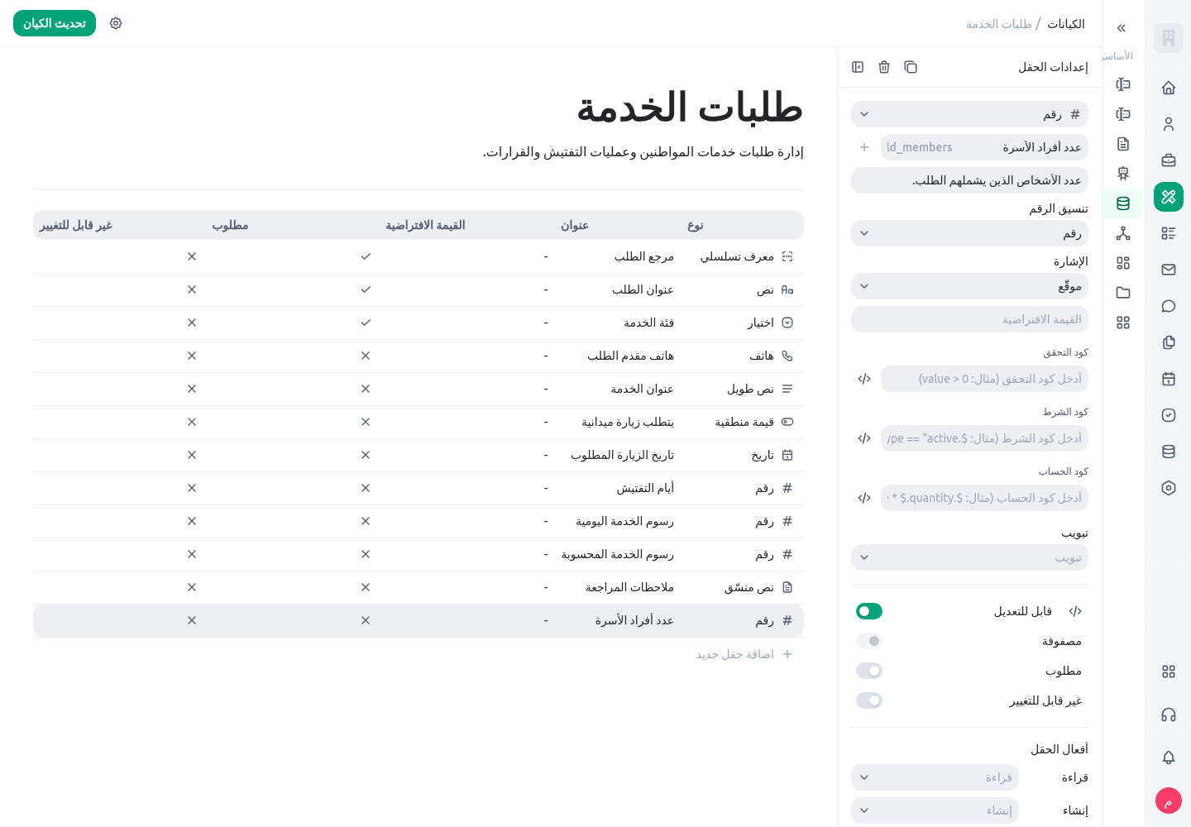Click the field description input
This screenshot has width=1191, height=827.
(969, 180)
